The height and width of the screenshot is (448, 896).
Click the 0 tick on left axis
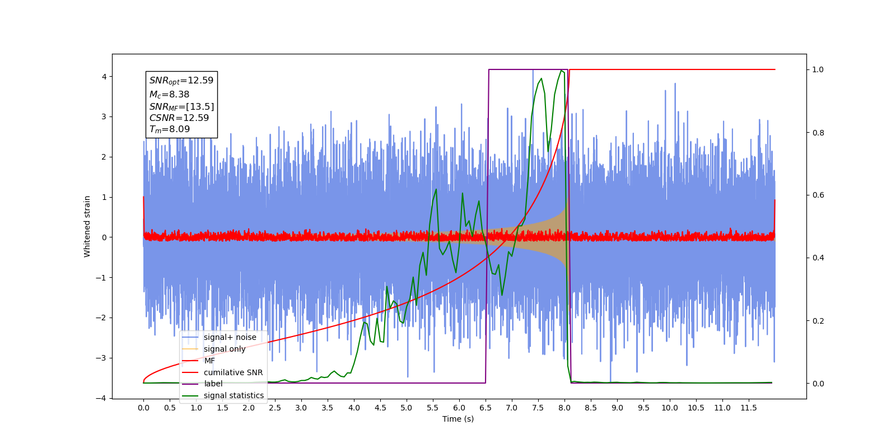coord(104,237)
